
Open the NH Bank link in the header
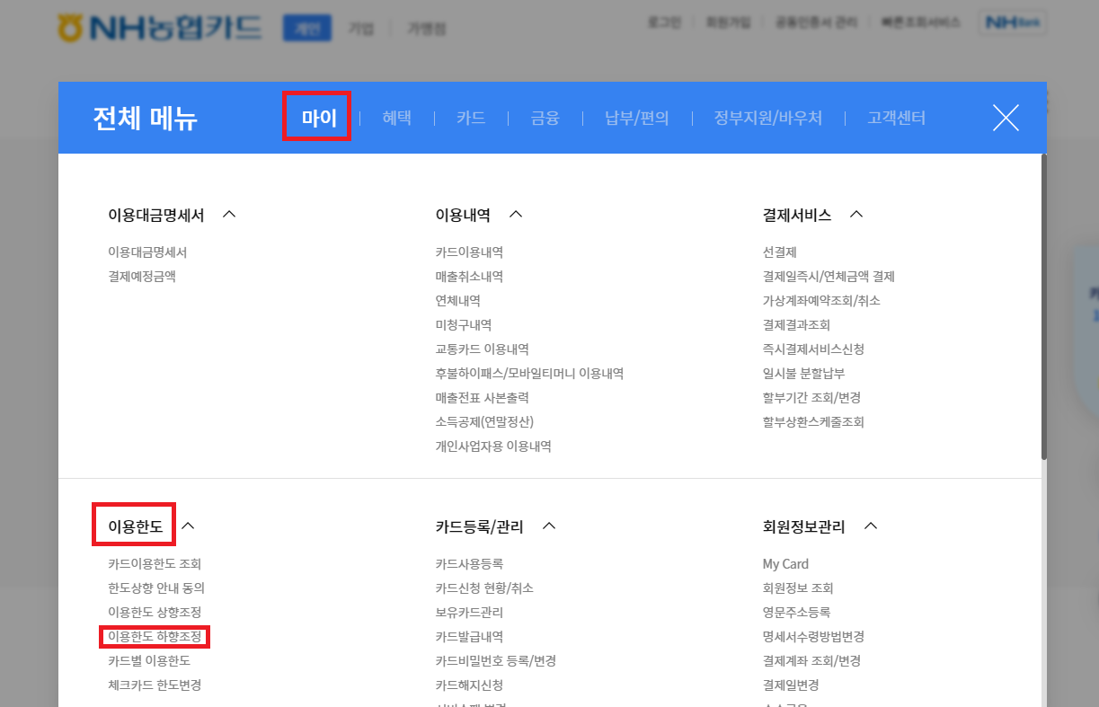tap(1014, 21)
